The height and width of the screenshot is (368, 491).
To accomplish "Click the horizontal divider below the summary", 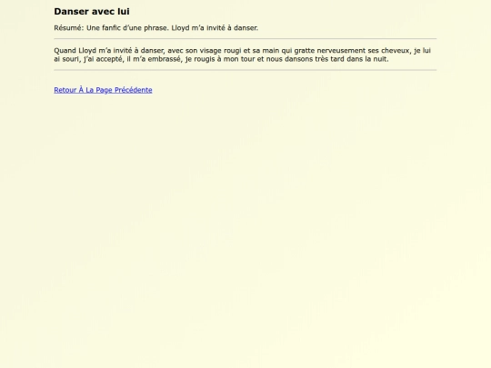I will click(245, 39).
